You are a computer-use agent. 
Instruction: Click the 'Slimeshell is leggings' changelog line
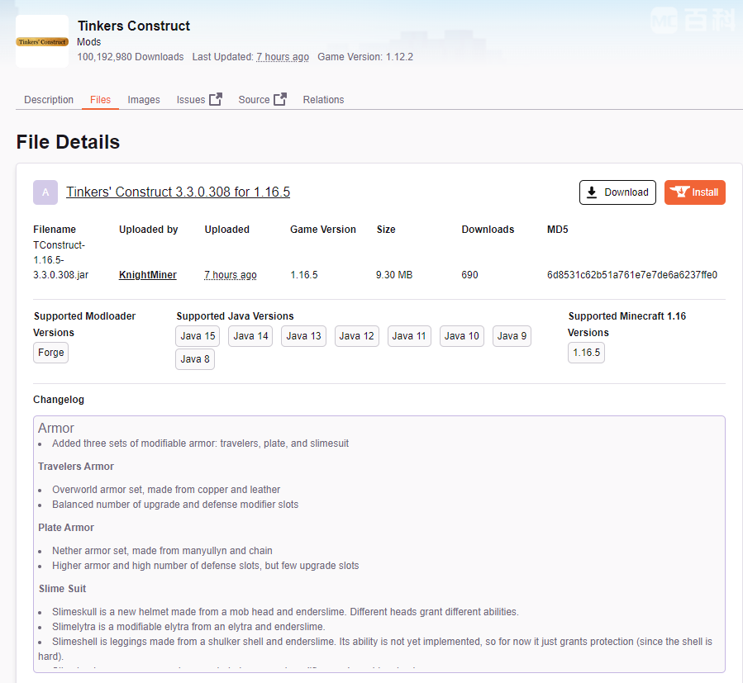[377, 649]
